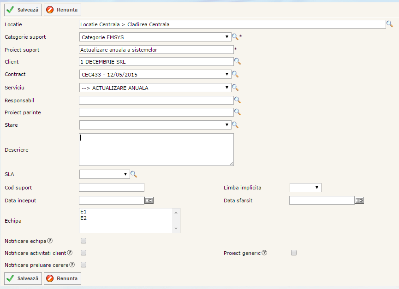Open the Data inceput calendar picker
The image size is (399, 289).
click(149, 200)
